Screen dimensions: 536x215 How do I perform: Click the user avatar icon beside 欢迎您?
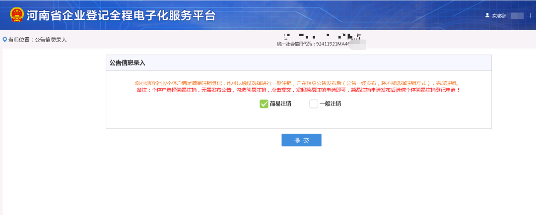click(x=487, y=15)
